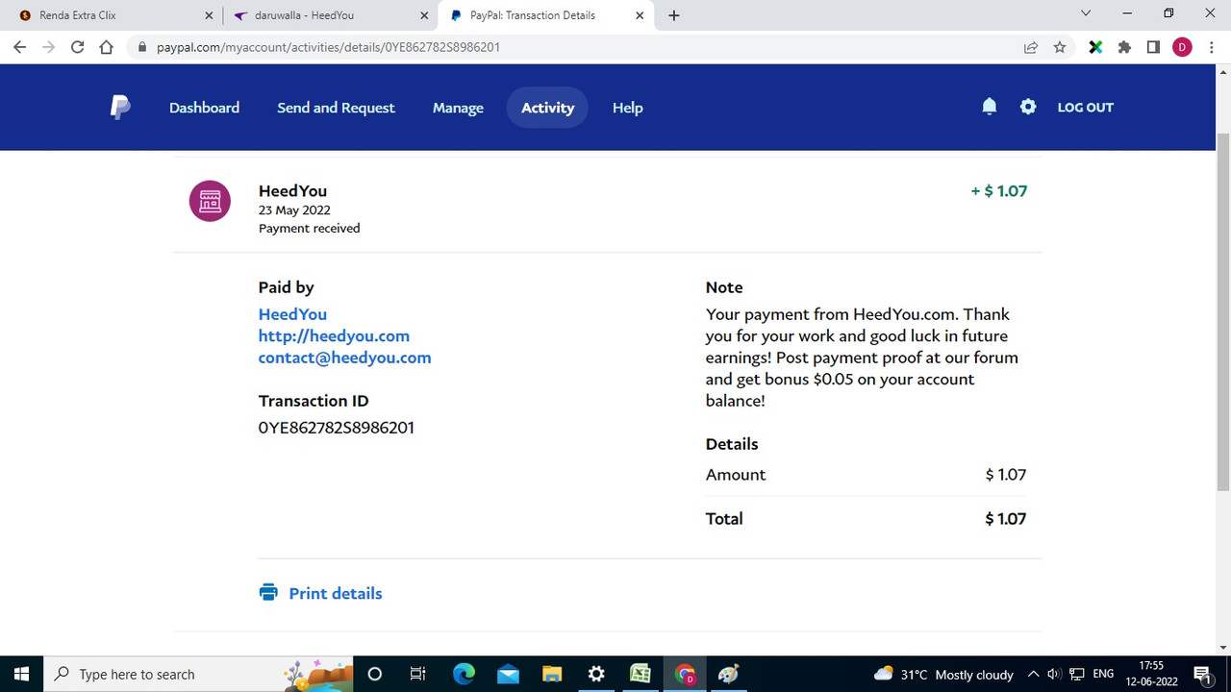
Task: Click the 23 May 2022 date
Action: coord(294,210)
